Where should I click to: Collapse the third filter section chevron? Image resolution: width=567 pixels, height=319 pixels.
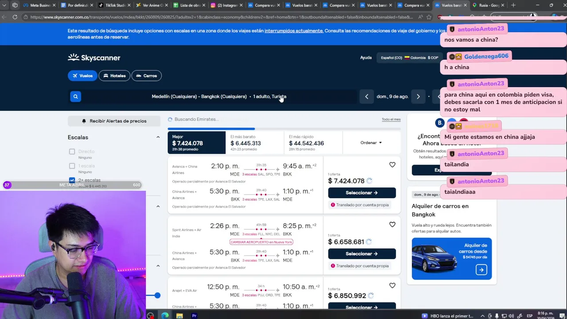coord(158,266)
